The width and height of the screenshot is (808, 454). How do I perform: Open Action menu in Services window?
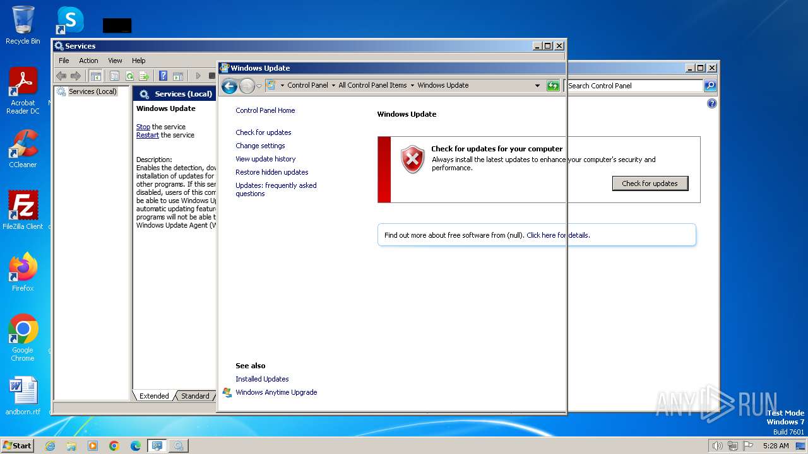click(88, 61)
